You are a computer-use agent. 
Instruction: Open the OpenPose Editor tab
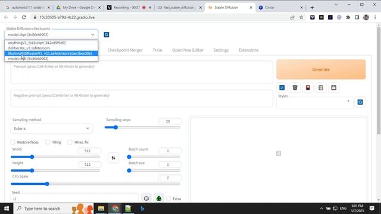pyautogui.click(x=188, y=50)
